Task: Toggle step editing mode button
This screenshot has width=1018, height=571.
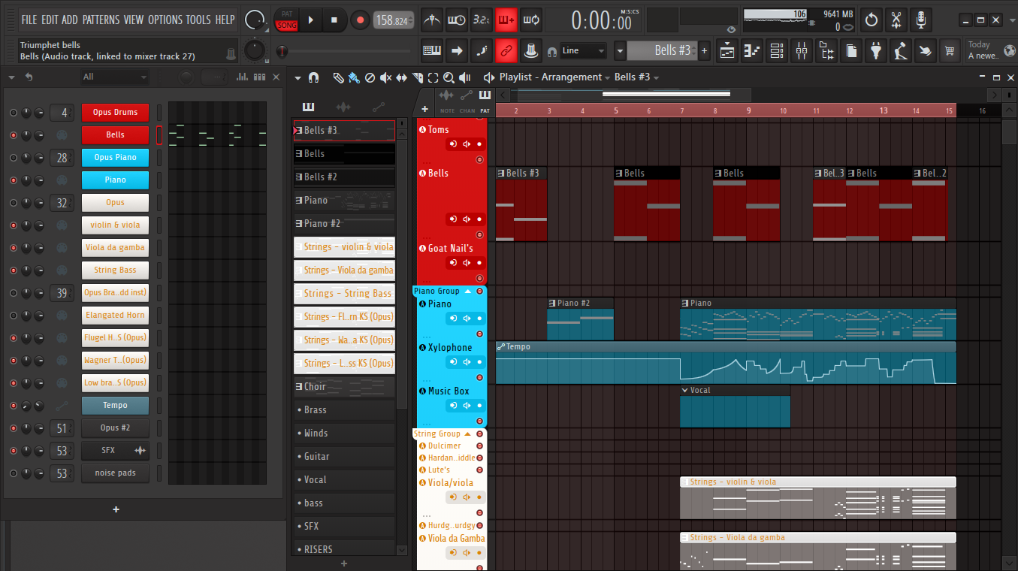Action: [482, 50]
